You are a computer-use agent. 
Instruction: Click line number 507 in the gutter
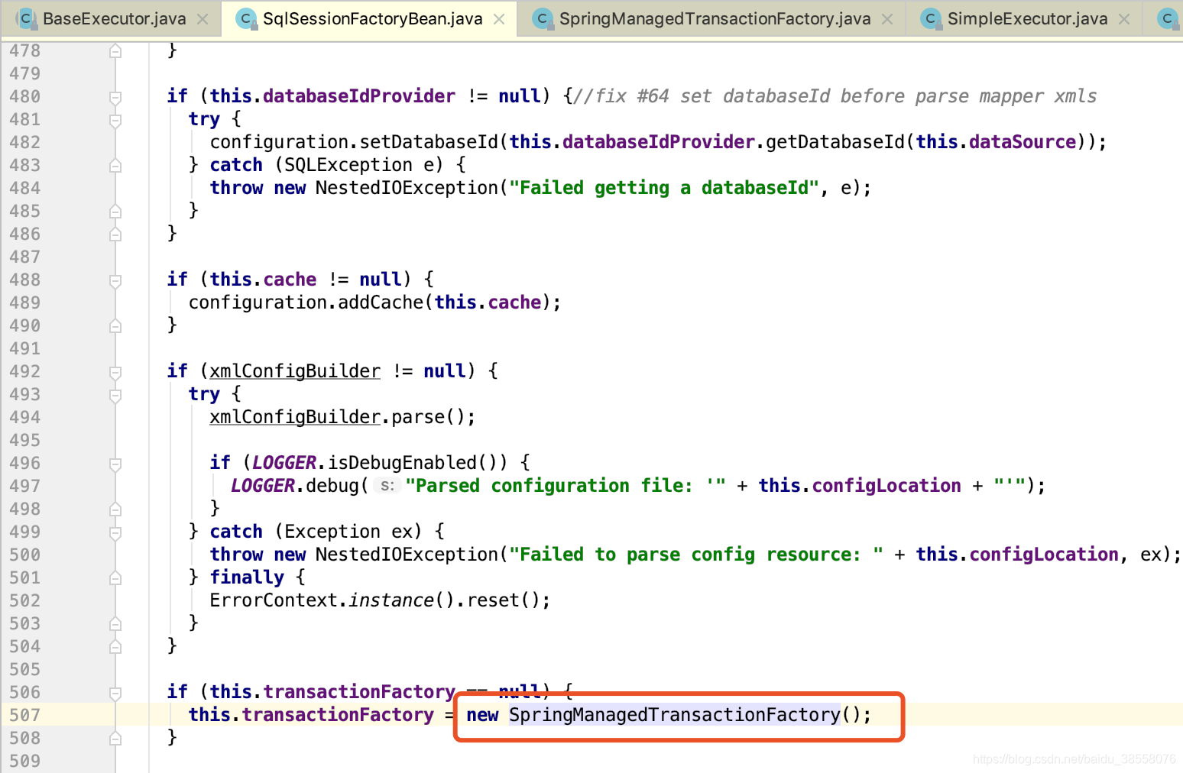point(25,715)
